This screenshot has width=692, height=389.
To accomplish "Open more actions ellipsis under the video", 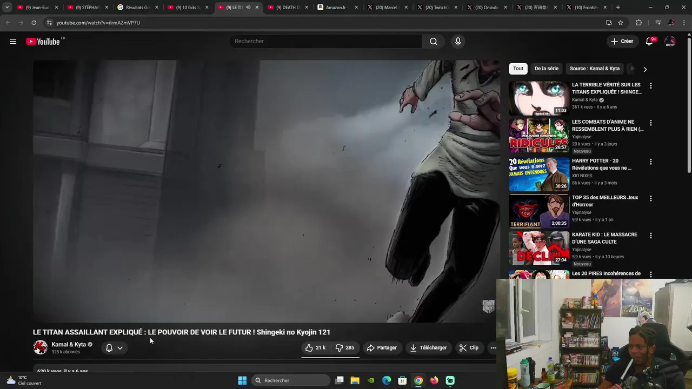I will [493, 348].
